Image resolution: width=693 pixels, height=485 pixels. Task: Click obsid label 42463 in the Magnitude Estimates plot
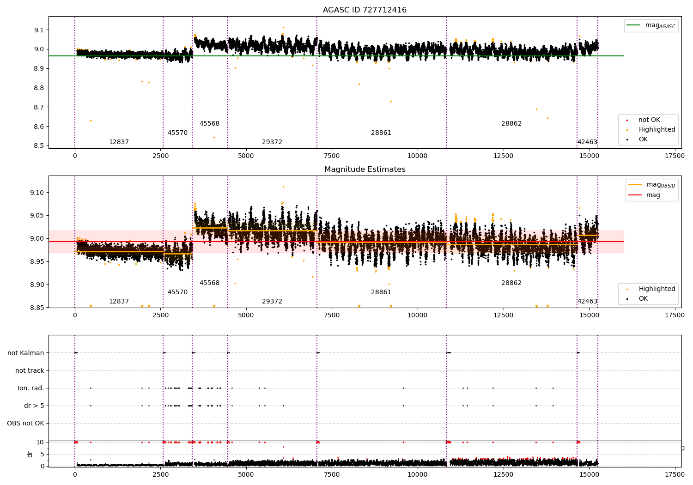click(x=587, y=302)
